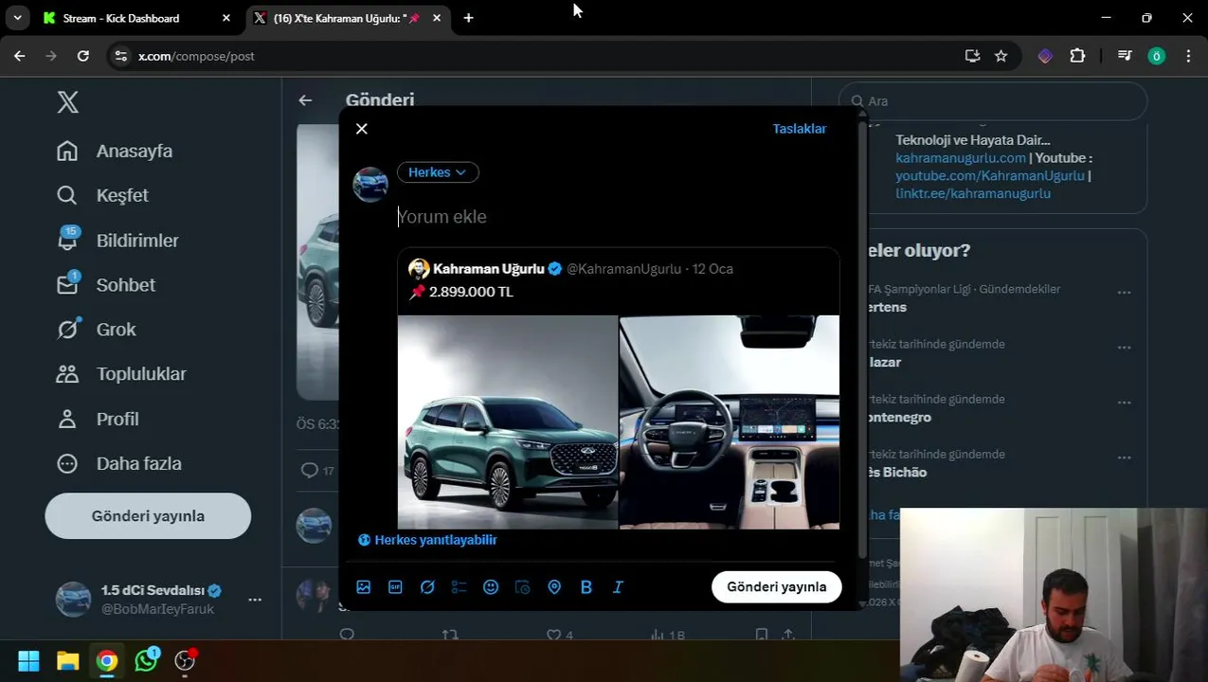The width and height of the screenshot is (1208, 682).
Task: Open linktr.ee/kahramanugurlu link
Action: [973, 194]
